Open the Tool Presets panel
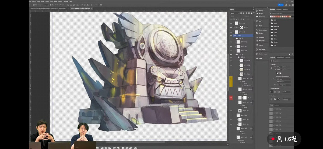The width and height of the screenshot is (323, 149). (261, 49)
